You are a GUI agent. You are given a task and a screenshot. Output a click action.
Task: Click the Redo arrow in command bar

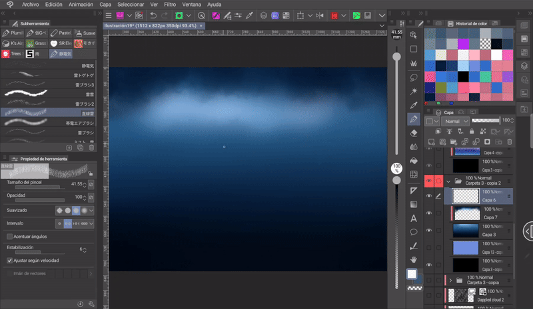pos(165,15)
